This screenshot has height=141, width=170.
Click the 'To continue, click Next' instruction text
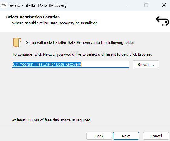point(82,54)
